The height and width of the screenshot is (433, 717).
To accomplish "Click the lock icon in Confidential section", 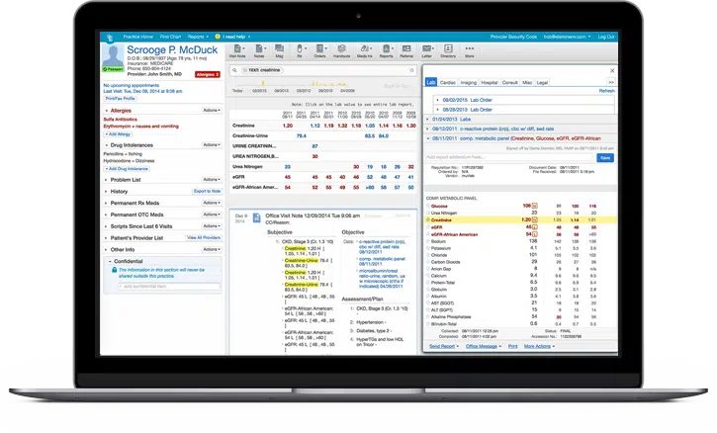I will click(115, 270).
